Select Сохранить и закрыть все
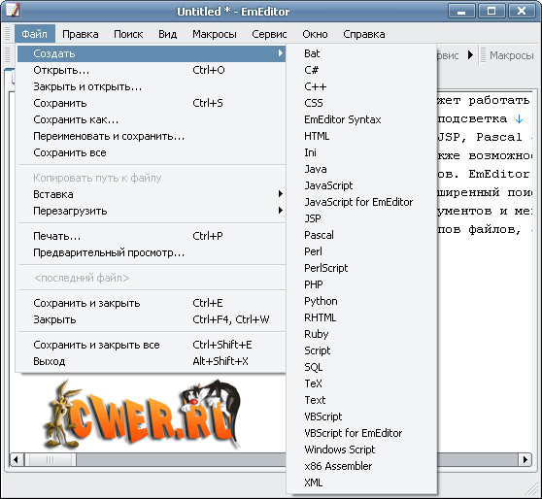Image resolution: width=542 pixels, height=499 pixels. pos(152,345)
